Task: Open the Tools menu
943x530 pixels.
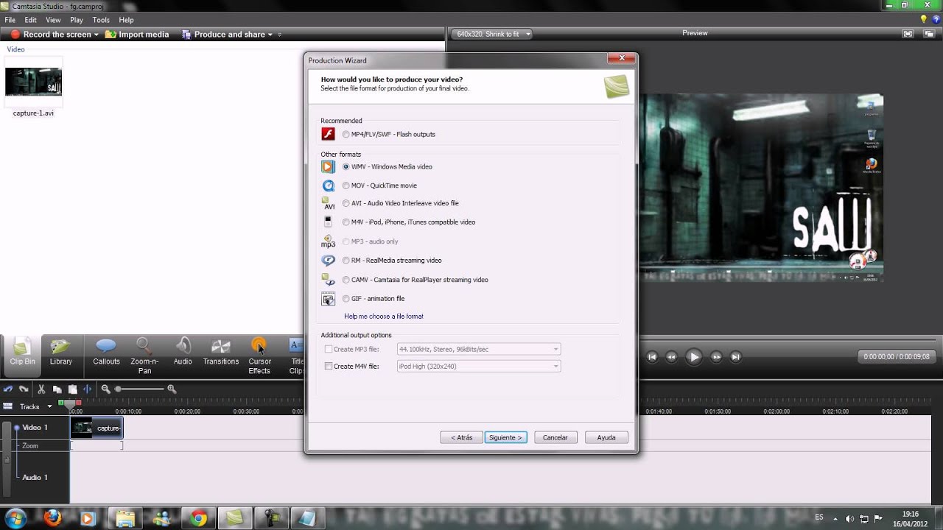Action: (101, 20)
